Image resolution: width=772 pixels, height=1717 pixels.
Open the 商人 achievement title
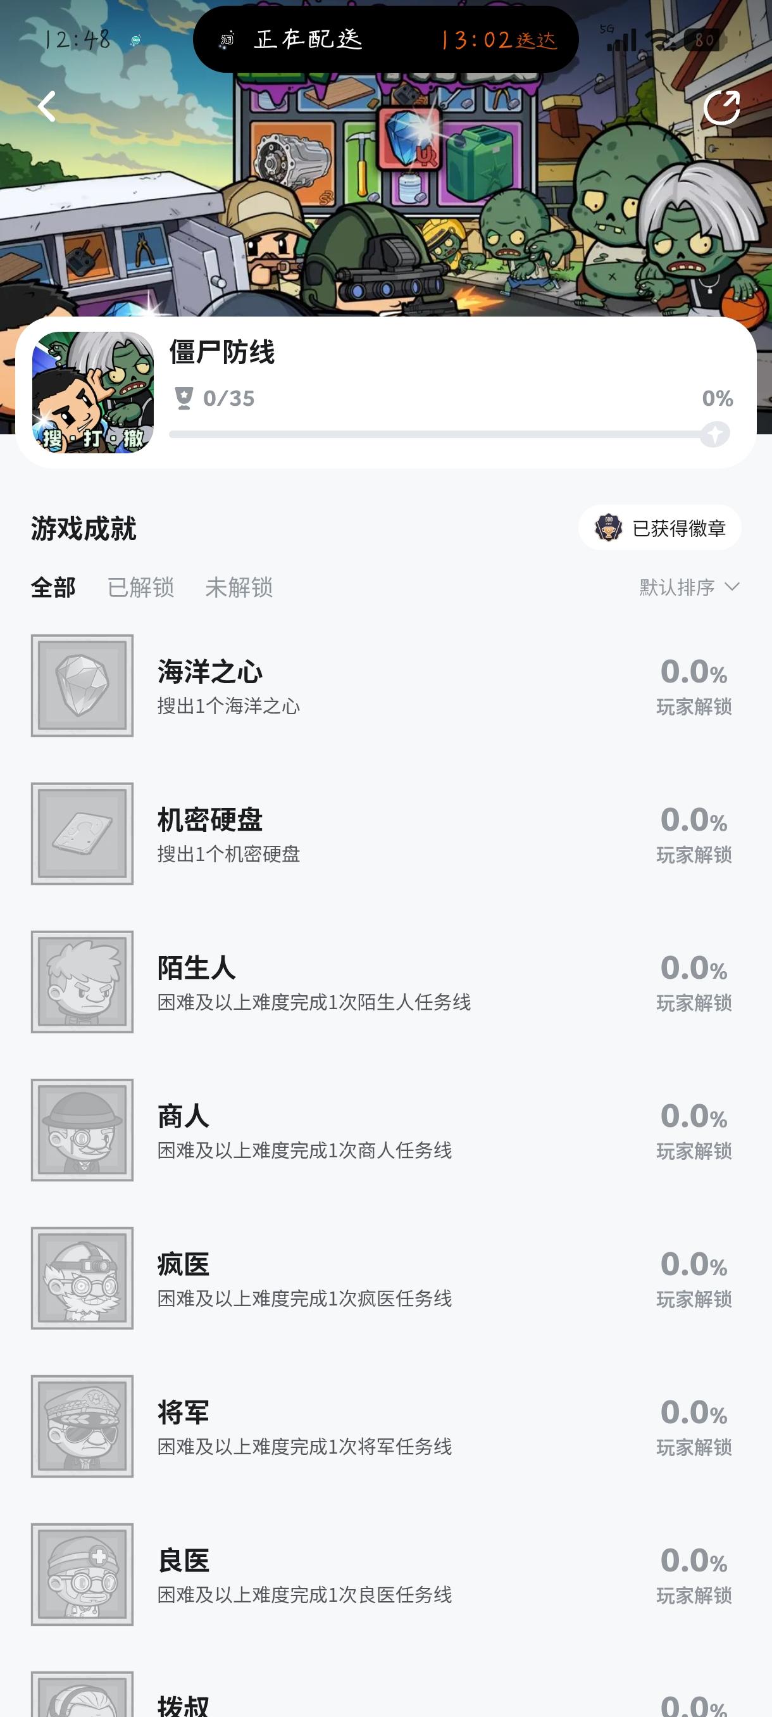(183, 1116)
